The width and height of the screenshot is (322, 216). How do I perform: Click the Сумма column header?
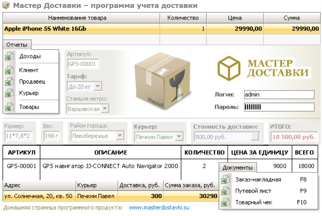292,18
